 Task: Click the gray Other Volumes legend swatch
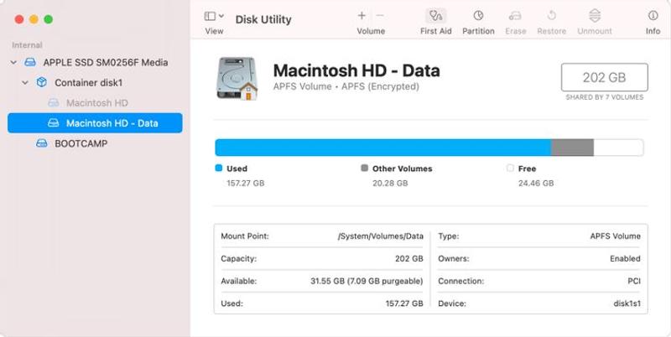pos(365,168)
